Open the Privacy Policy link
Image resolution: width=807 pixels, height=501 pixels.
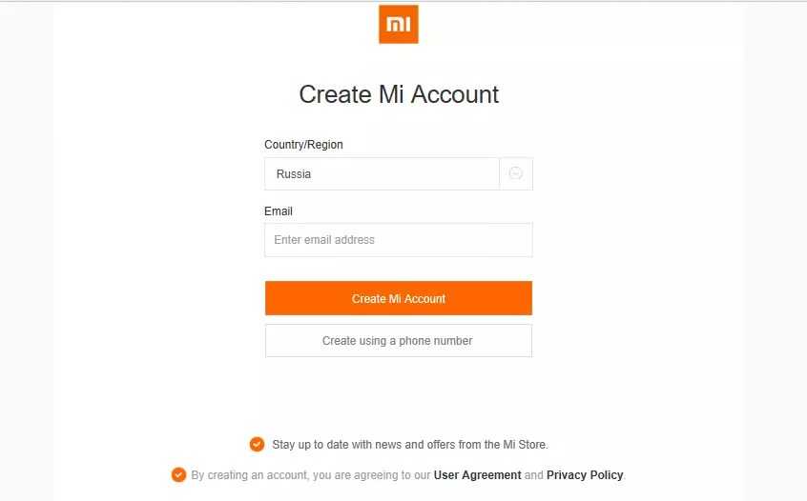(x=585, y=474)
